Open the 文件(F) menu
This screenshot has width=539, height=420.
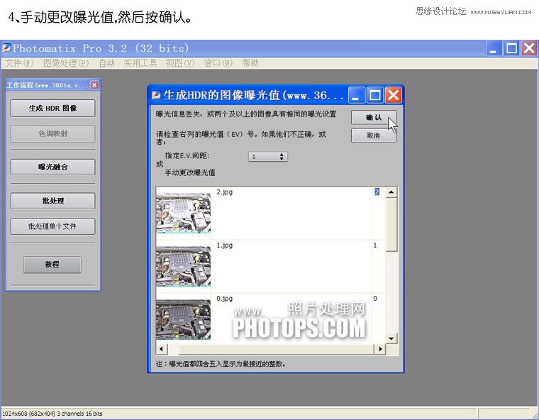tap(19, 63)
